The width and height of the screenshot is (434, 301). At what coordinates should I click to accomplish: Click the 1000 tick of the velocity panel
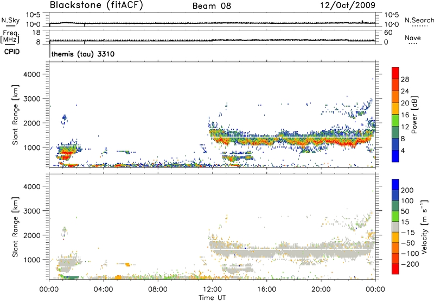pos(32,260)
